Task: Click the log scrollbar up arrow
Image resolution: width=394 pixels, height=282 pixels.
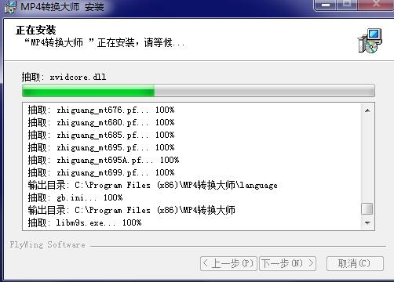Action: pos(367,110)
